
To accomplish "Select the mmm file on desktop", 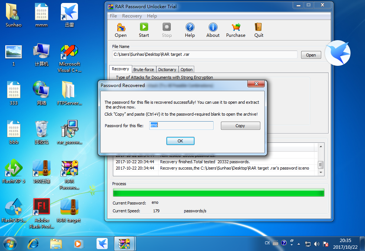I will point(42,15).
